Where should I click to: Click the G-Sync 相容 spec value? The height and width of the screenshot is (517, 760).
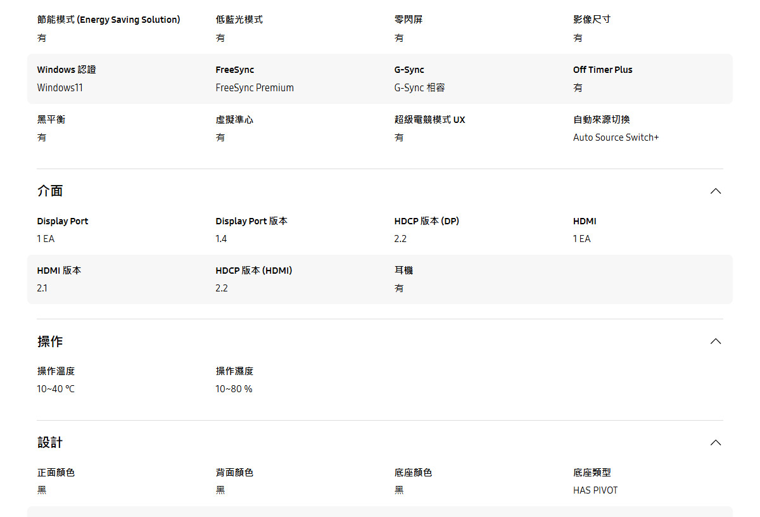click(419, 87)
